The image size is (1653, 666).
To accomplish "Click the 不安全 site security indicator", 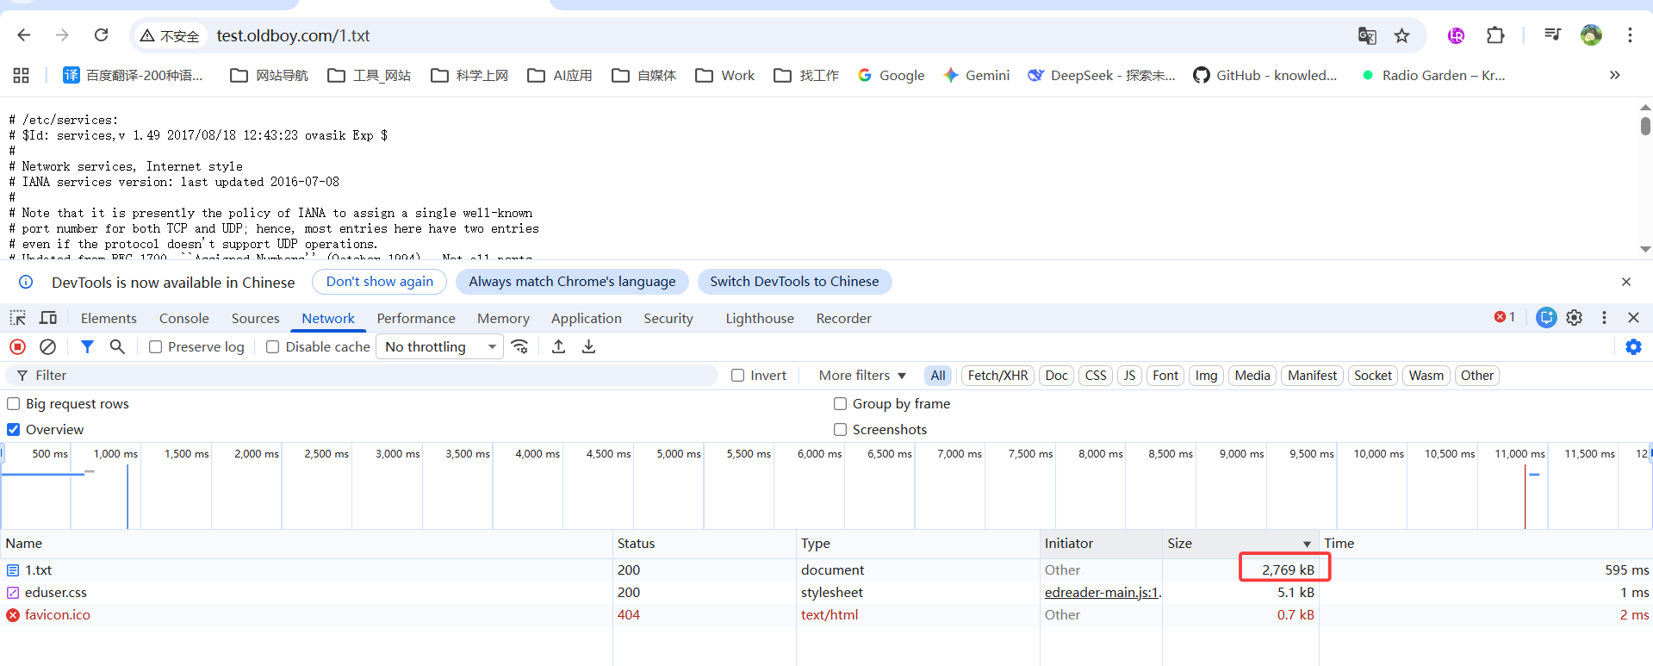I will 170,35.
